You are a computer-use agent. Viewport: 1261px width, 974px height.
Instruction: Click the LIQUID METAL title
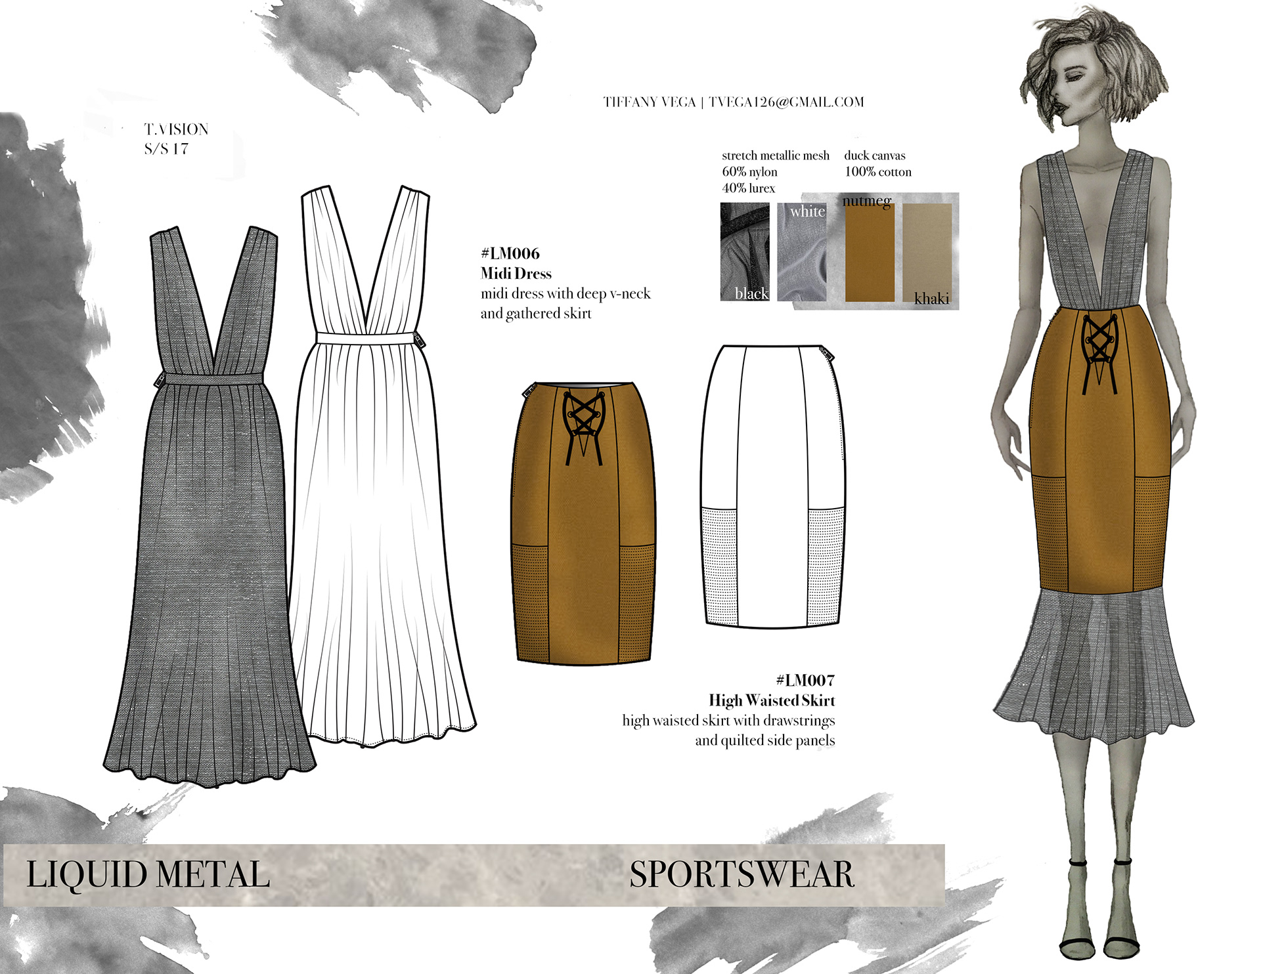(148, 875)
